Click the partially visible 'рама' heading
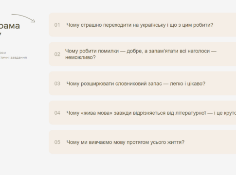The height and width of the screenshot is (175, 236). (10, 26)
